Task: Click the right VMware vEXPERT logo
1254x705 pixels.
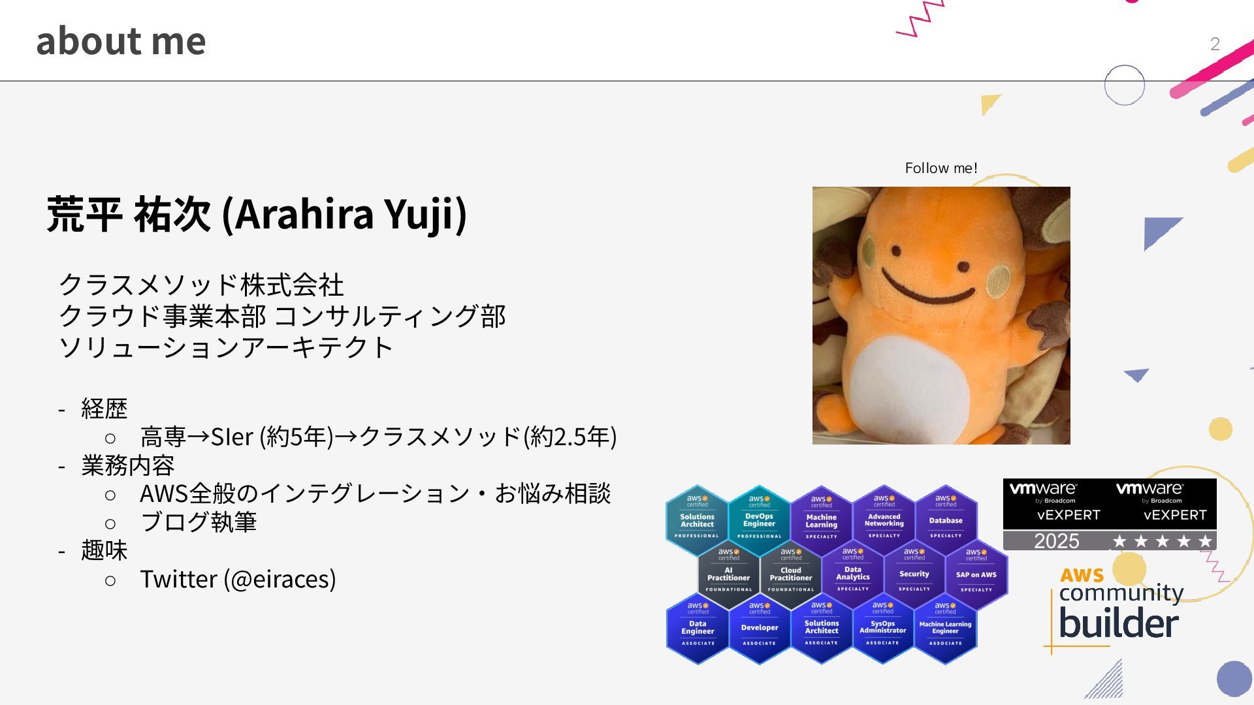Action: (x=1163, y=503)
